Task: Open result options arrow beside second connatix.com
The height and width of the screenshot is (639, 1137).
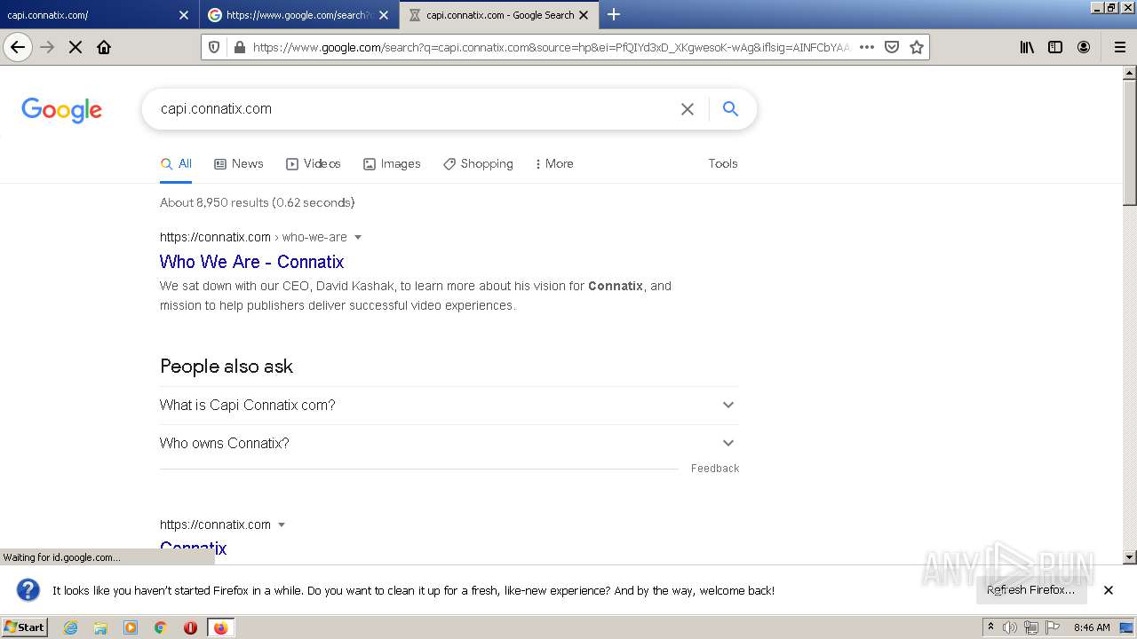Action: pyautogui.click(x=282, y=525)
